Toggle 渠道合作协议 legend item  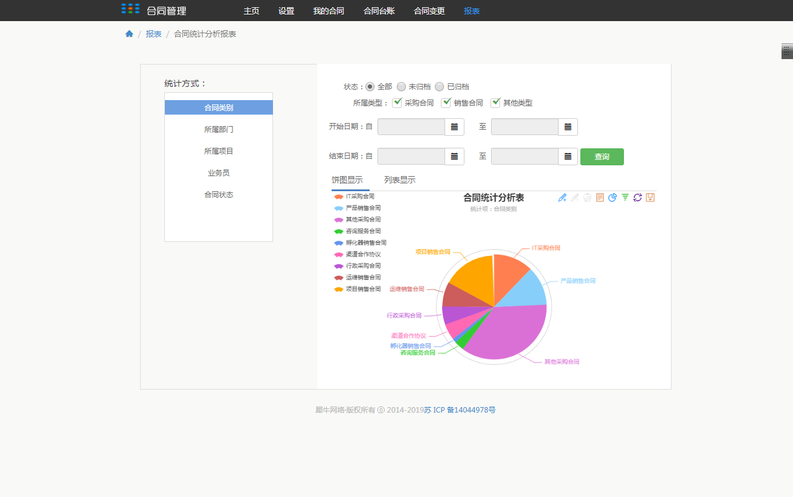pyautogui.click(x=358, y=255)
